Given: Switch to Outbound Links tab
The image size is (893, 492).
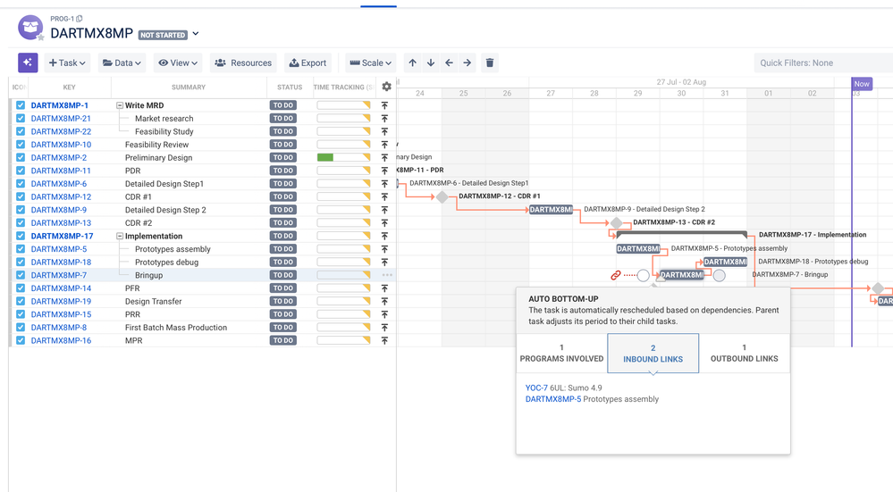Looking at the screenshot, I should (x=745, y=354).
